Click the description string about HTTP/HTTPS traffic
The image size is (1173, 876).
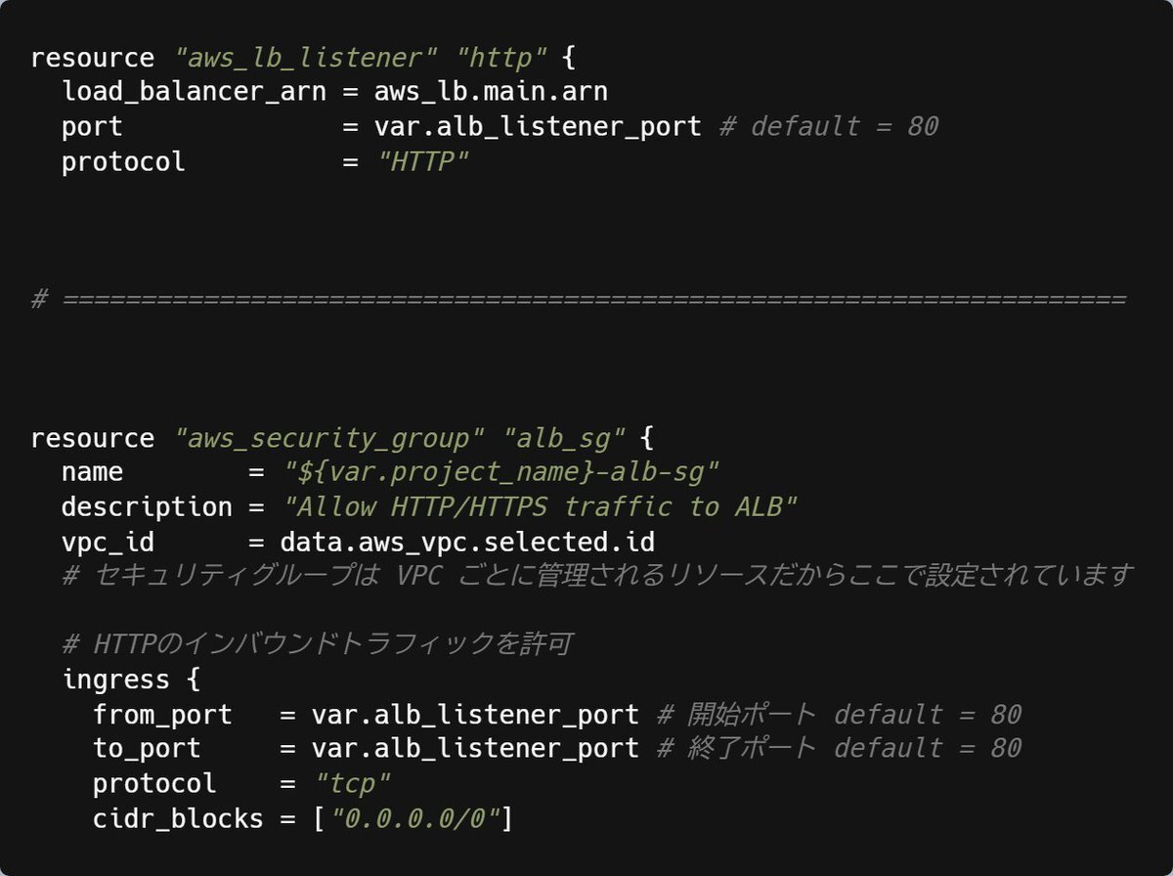point(541,507)
